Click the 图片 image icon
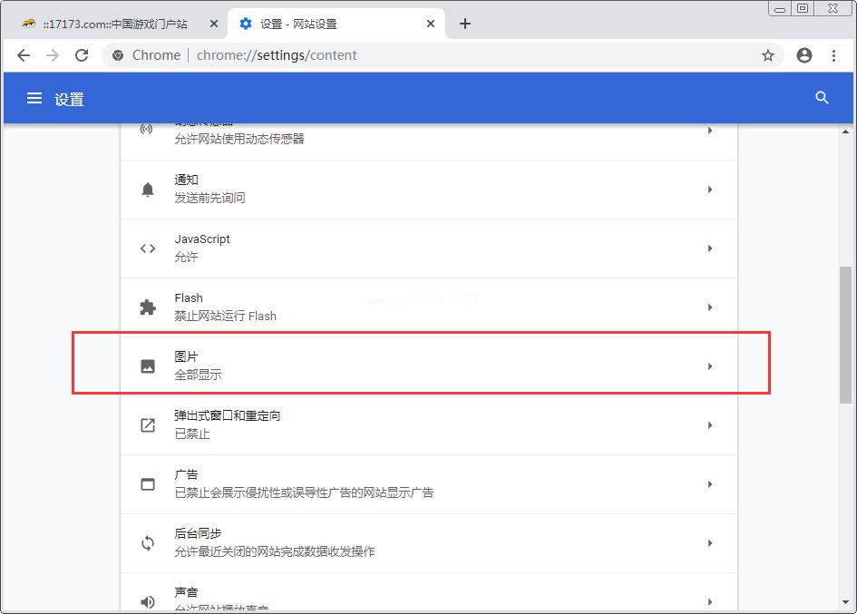857x614 pixels. pyautogui.click(x=148, y=365)
